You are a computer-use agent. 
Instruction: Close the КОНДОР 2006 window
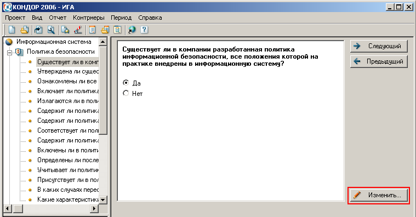tap(408, 7)
